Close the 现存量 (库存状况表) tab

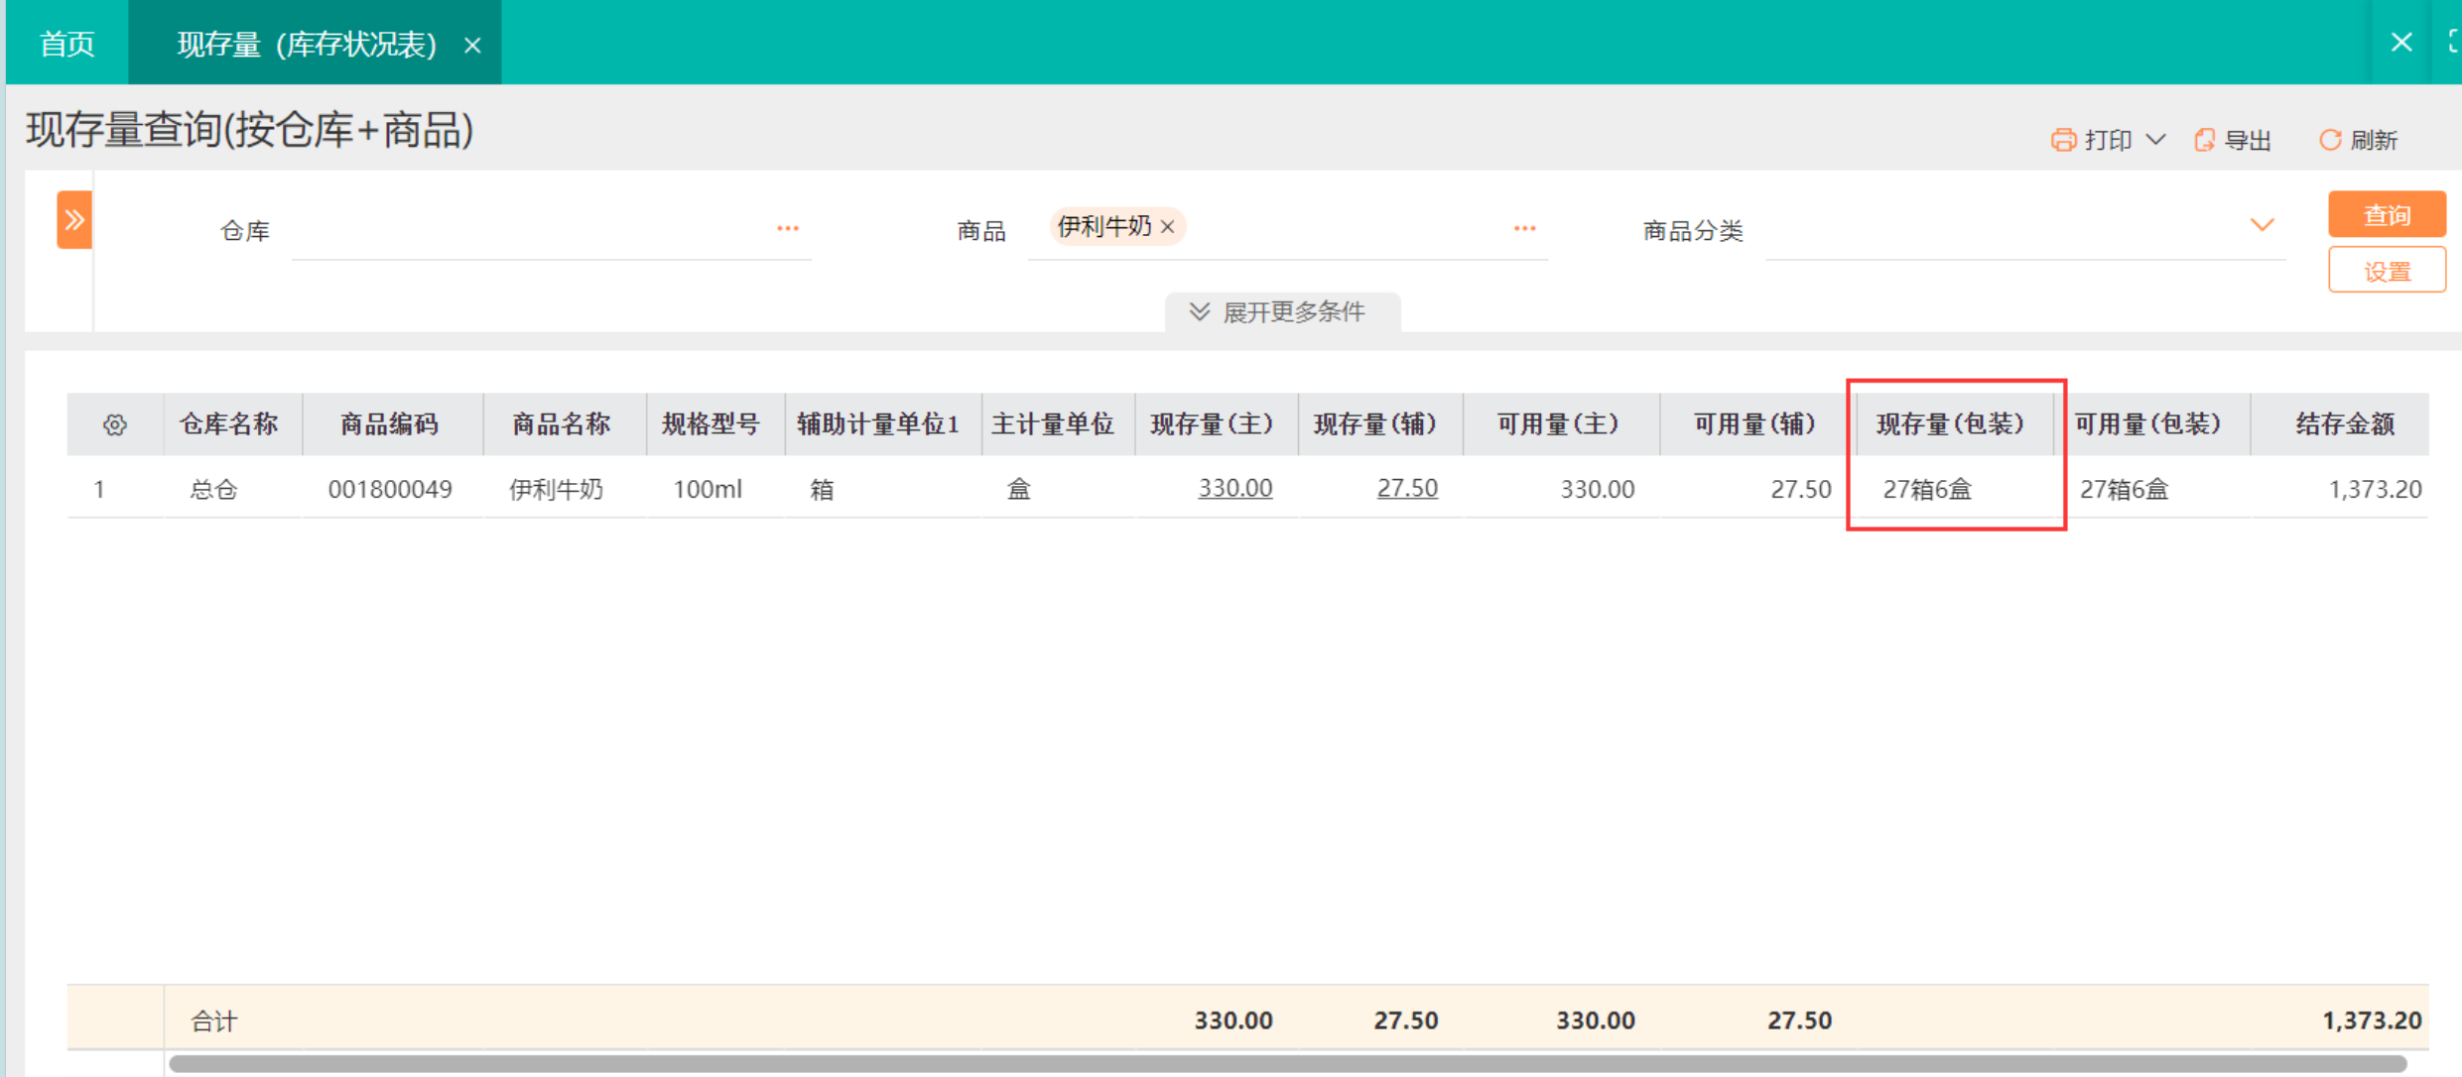pyautogui.click(x=472, y=45)
